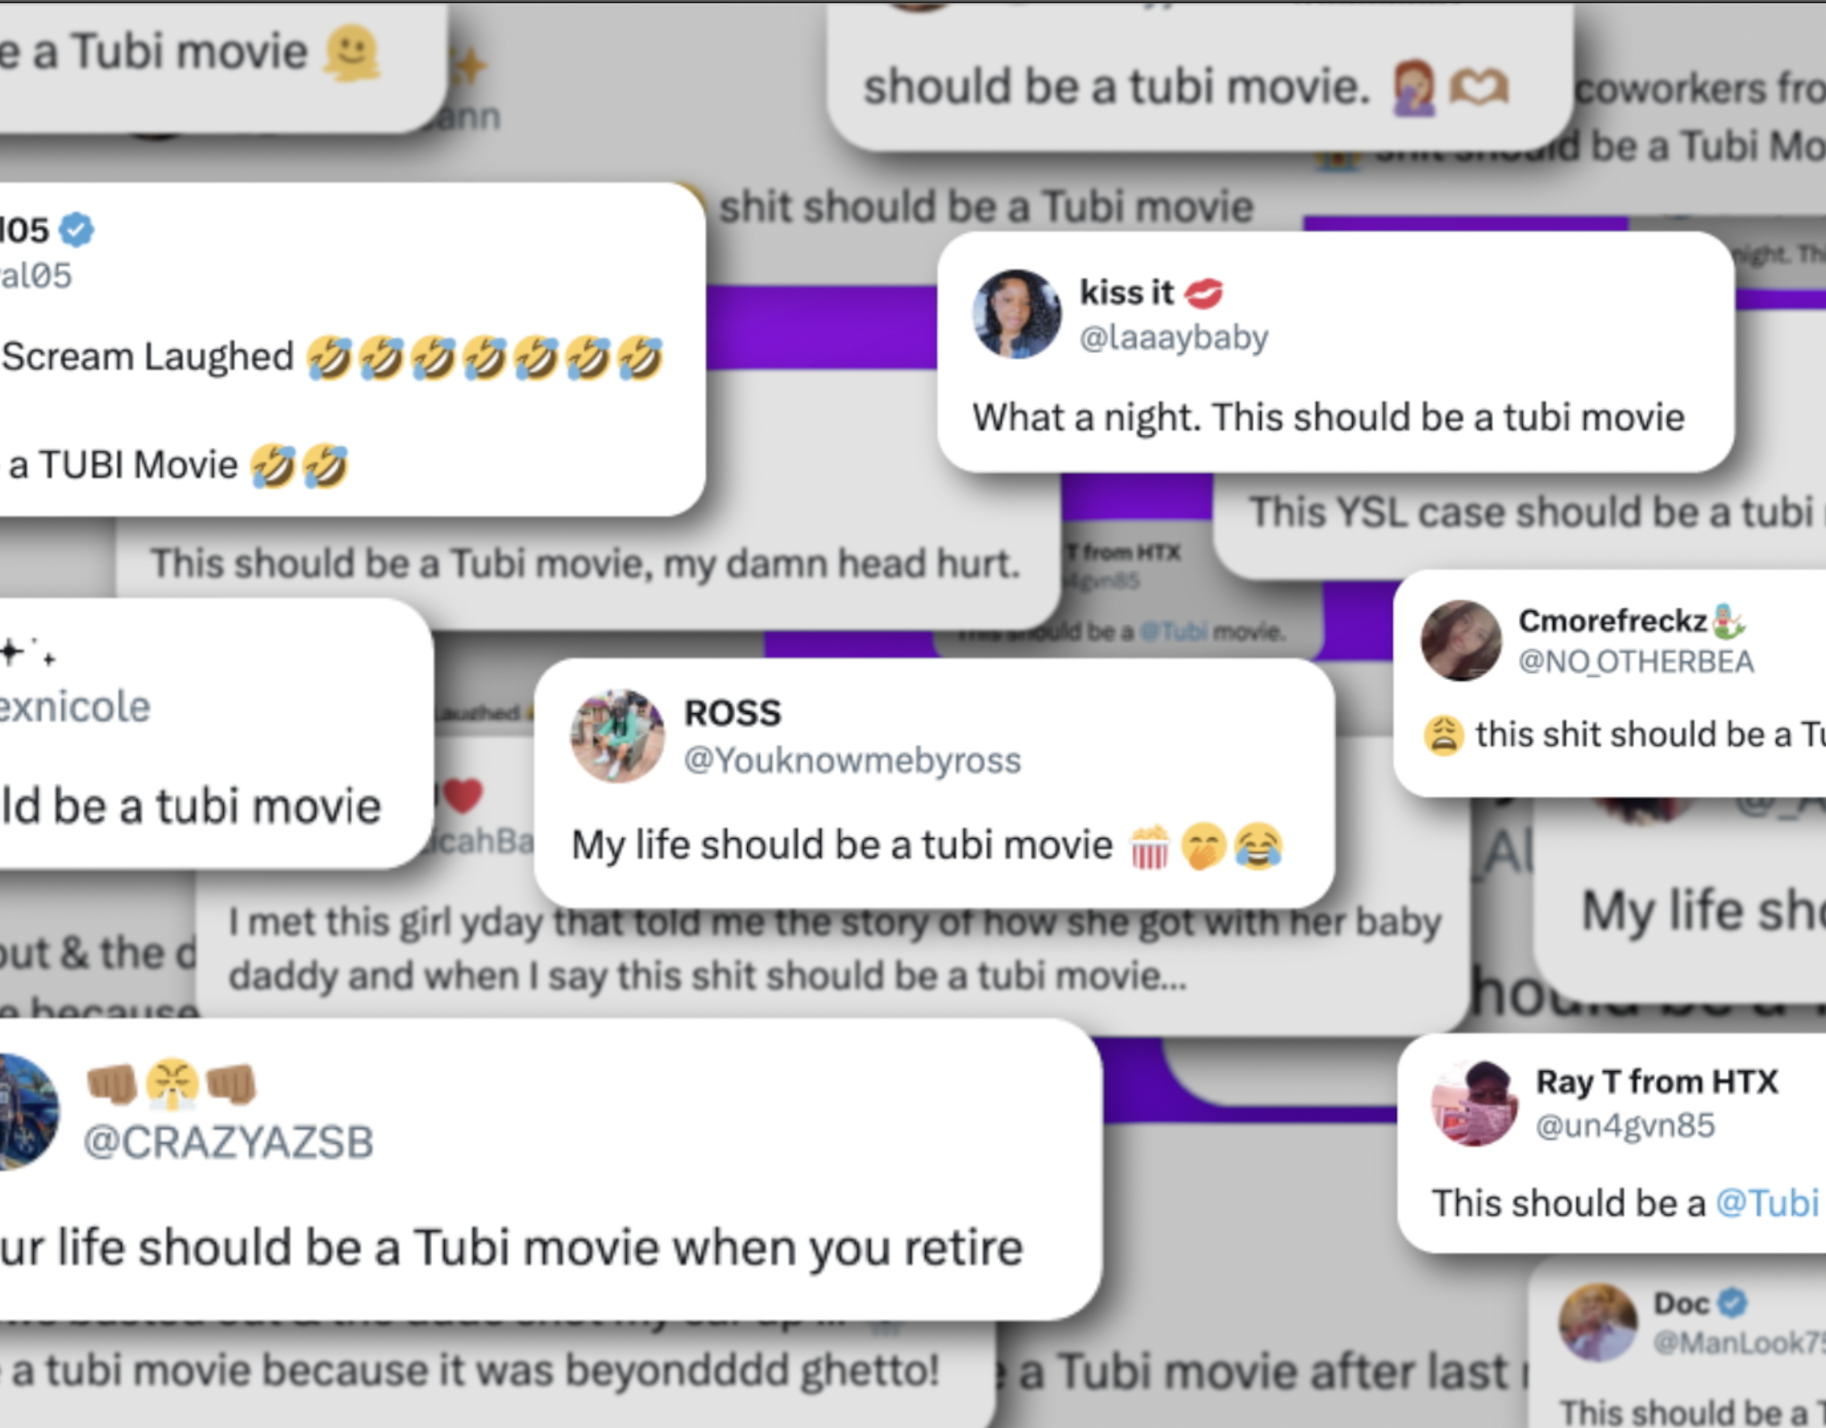Open the @Youknowmebyross handle

click(x=853, y=760)
